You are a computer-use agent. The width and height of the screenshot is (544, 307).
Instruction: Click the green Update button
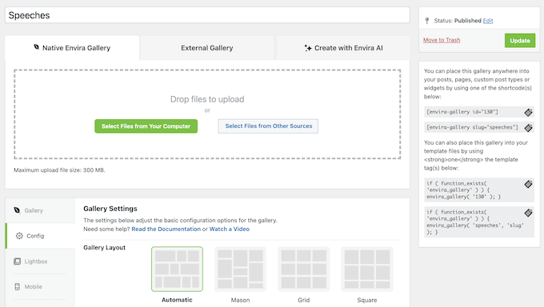click(520, 41)
